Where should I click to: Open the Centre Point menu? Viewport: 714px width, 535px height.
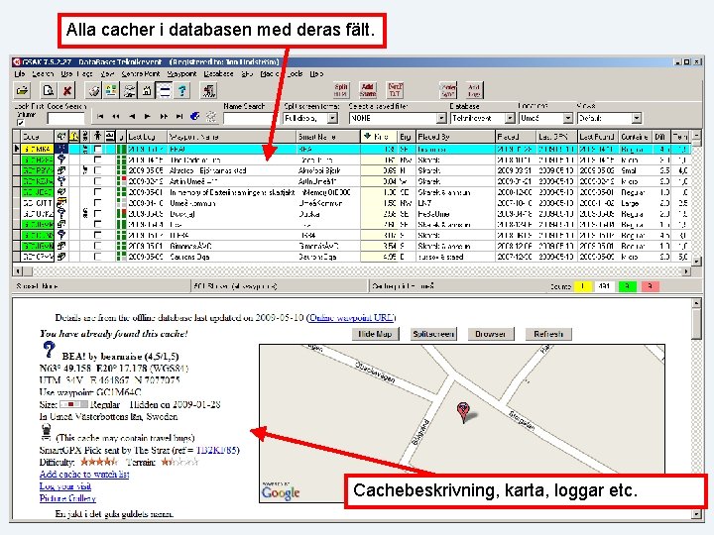141,73
